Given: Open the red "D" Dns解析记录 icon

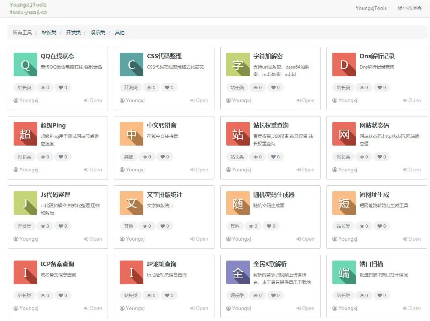Looking at the screenshot, I should pyautogui.click(x=344, y=64).
